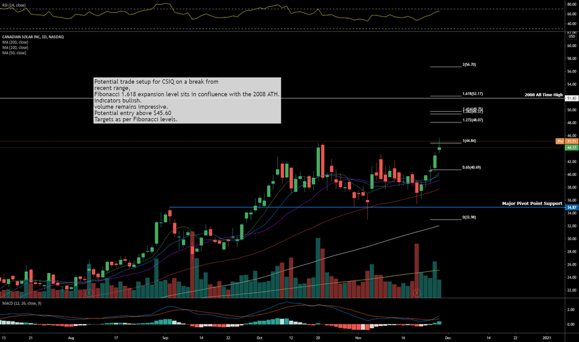Screen dimensions: 579x342
Task: Select the Fibonacci 1.618(52.17) level label
Action: [473, 94]
